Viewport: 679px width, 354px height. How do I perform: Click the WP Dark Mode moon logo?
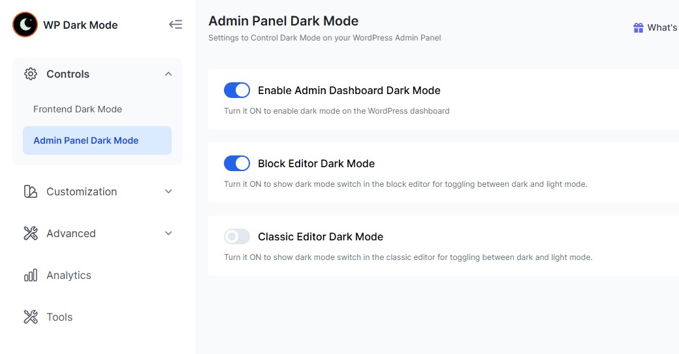25,25
